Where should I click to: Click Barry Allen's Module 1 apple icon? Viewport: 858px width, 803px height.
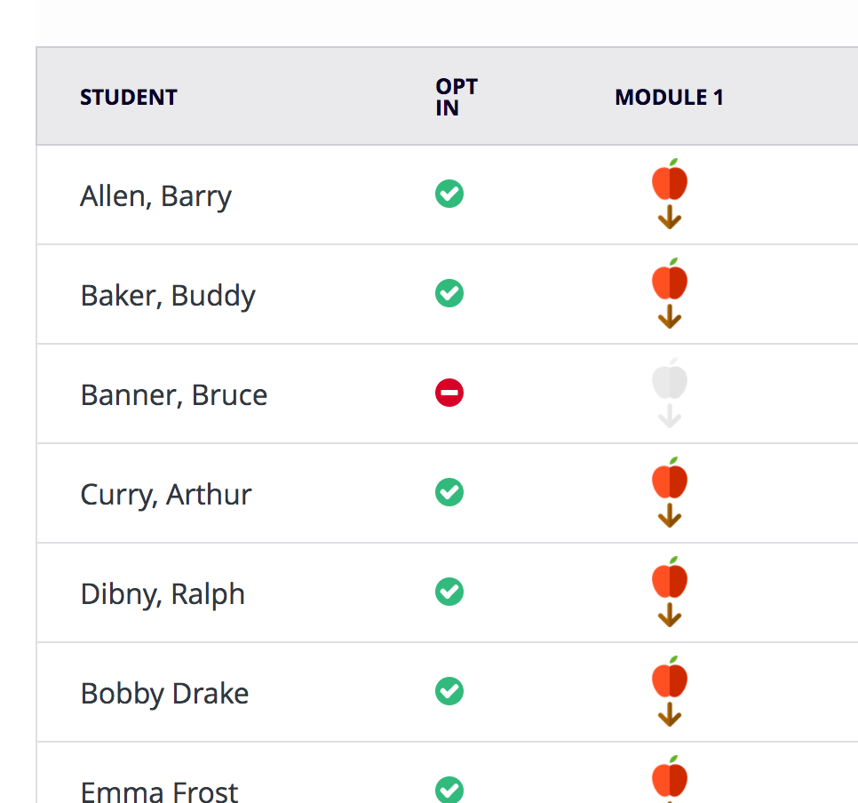click(670, 182)
